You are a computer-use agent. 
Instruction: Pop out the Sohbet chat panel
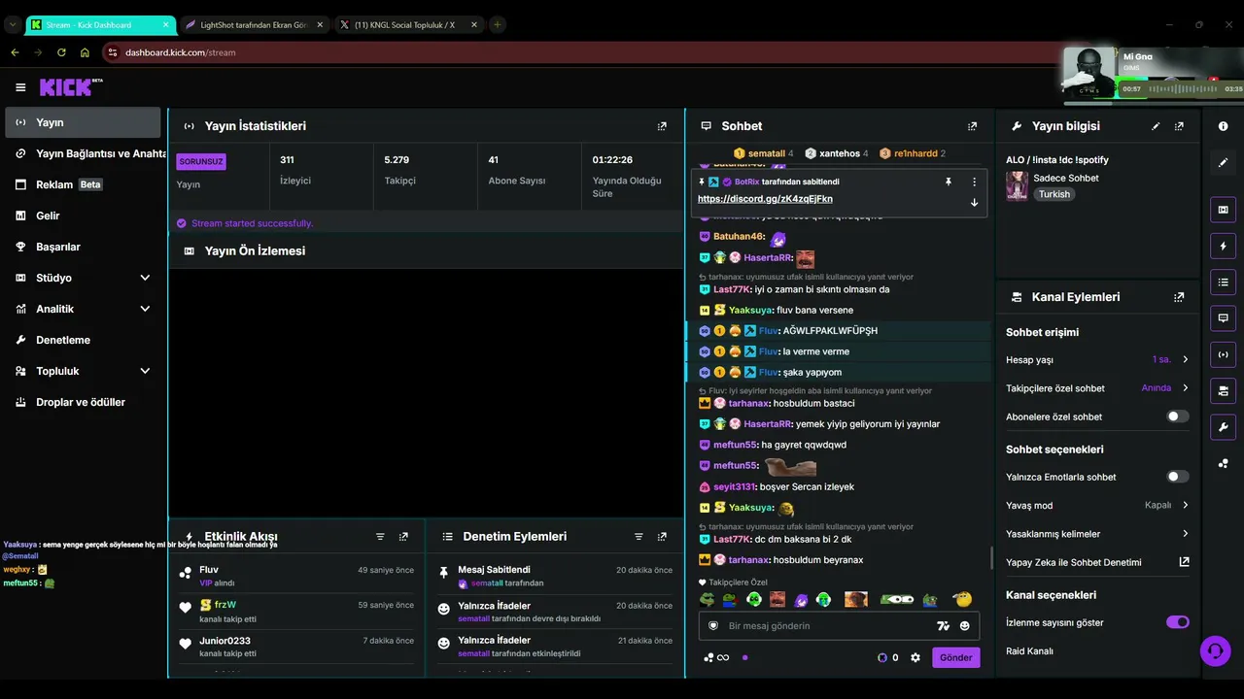(x=972, y=126)
